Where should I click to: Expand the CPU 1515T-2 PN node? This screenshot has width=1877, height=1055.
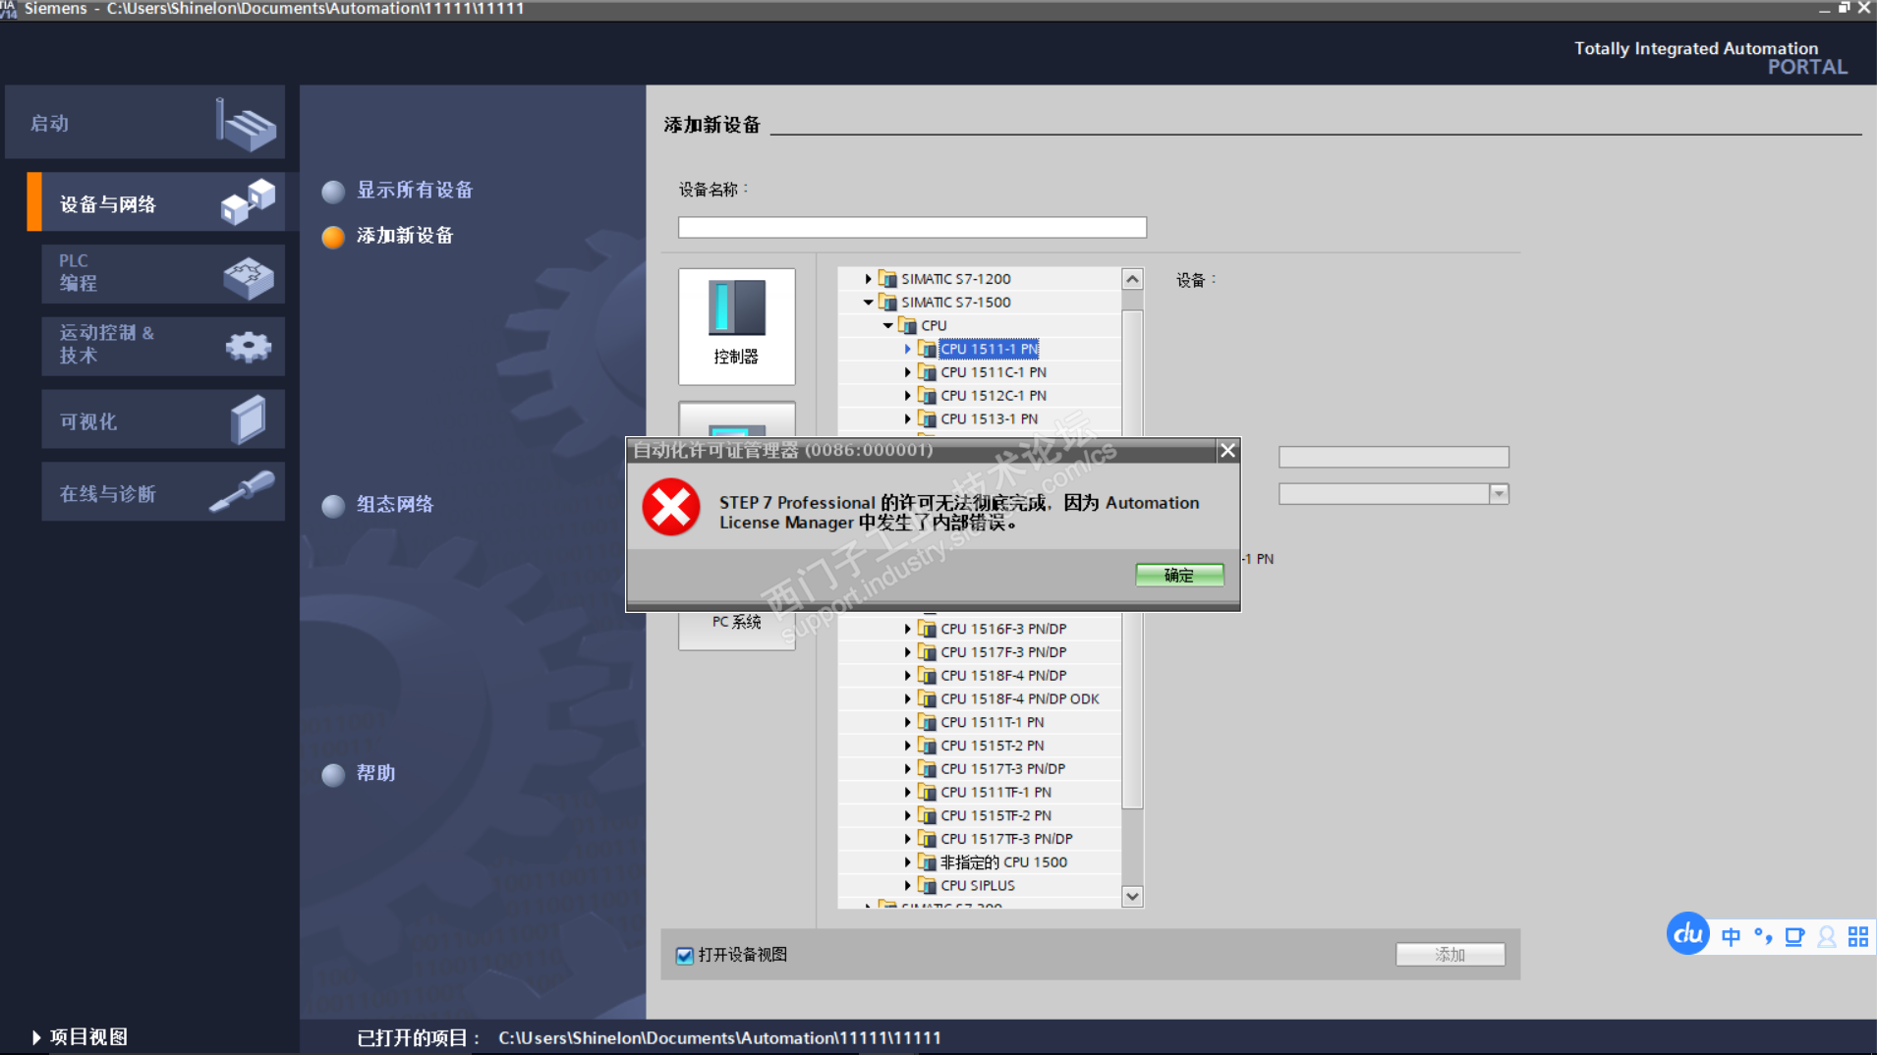(x=907, y=746)
